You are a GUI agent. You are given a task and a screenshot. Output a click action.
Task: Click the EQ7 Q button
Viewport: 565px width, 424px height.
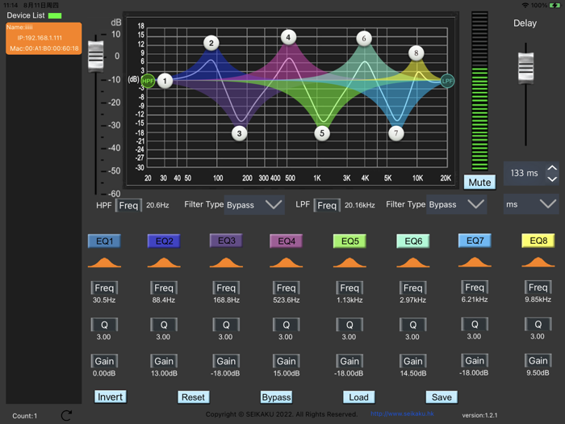point(475,324)
